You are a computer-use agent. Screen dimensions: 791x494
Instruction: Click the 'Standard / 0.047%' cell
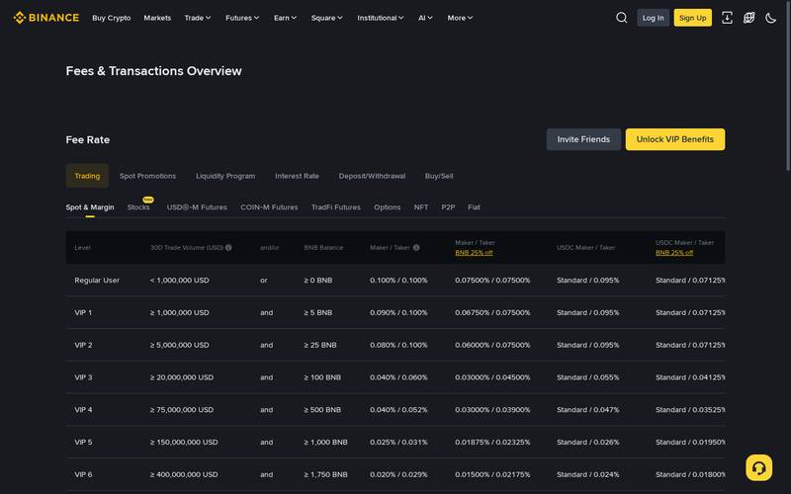587,410
